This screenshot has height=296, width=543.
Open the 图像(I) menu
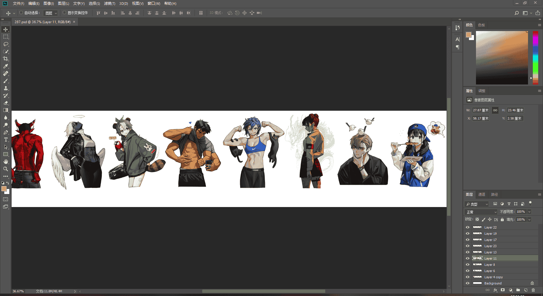tap(49, 4)
